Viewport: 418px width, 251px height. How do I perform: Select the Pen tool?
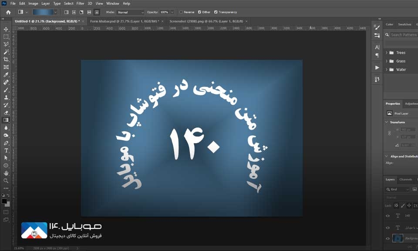click(6, 143)
